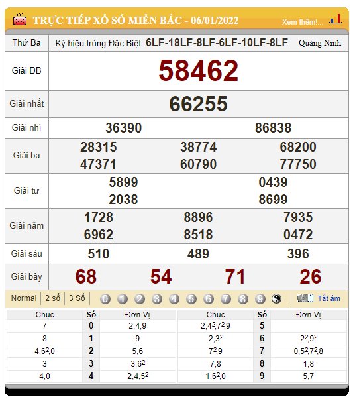The image size is (353, 399).
Task: Select digit ball 3 filter
Action: [x=157, y=298]
